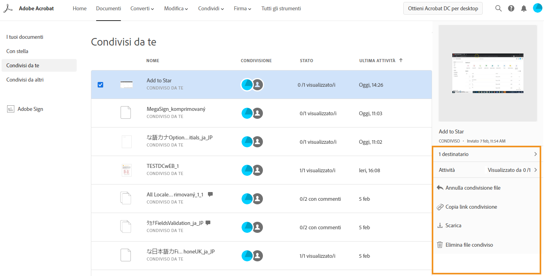This screenshot has width=544, height=276.
Task: Click the multi-file icon of All Locale row
Action: [x=126, y=198]
